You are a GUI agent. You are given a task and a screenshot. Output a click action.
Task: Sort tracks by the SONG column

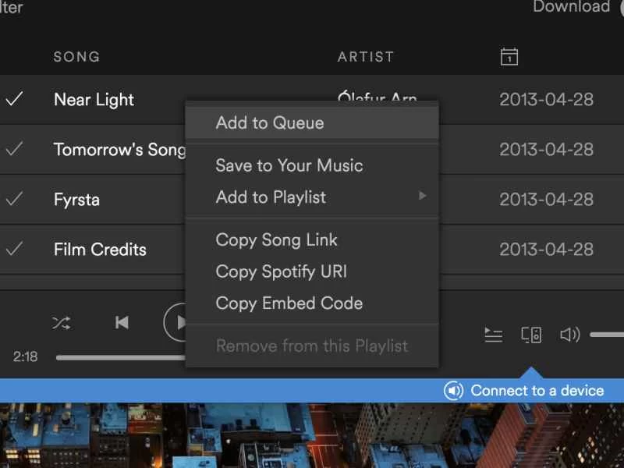pos(76,56)
